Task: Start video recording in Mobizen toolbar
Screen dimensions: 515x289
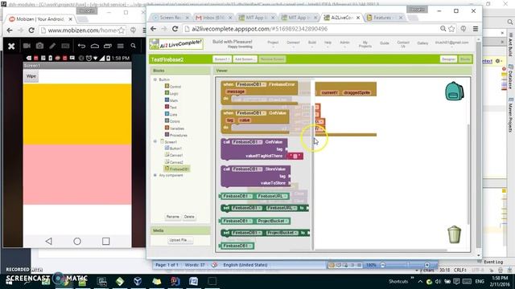Action: (x=27, y=46)
